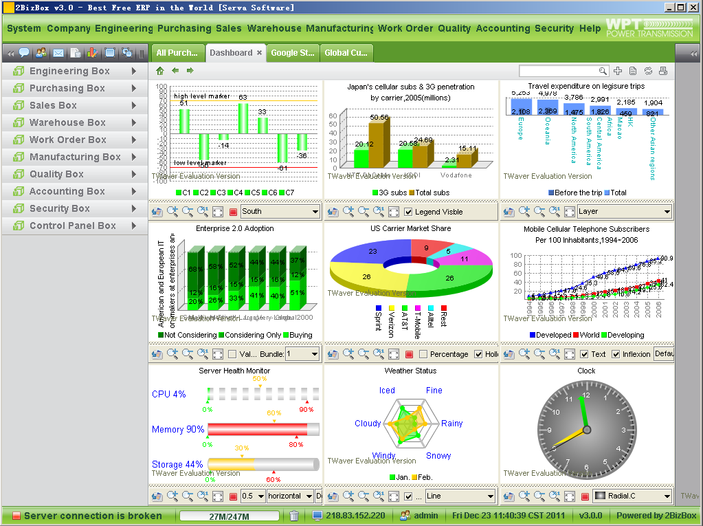Image resolution: width=703 pixels, height=526 pixels.
Task: Toggle the Val... checkbox under Enterprise chart
Action: pyautogui.click(x=232, y=354)
